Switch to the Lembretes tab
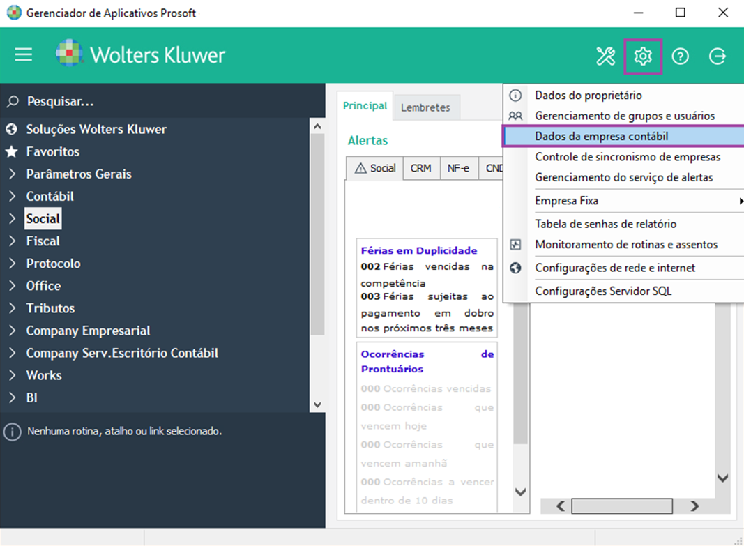Image resolution: width=744 pixels, height=546 pixels. pyautogui.click(x=425, y=107)
